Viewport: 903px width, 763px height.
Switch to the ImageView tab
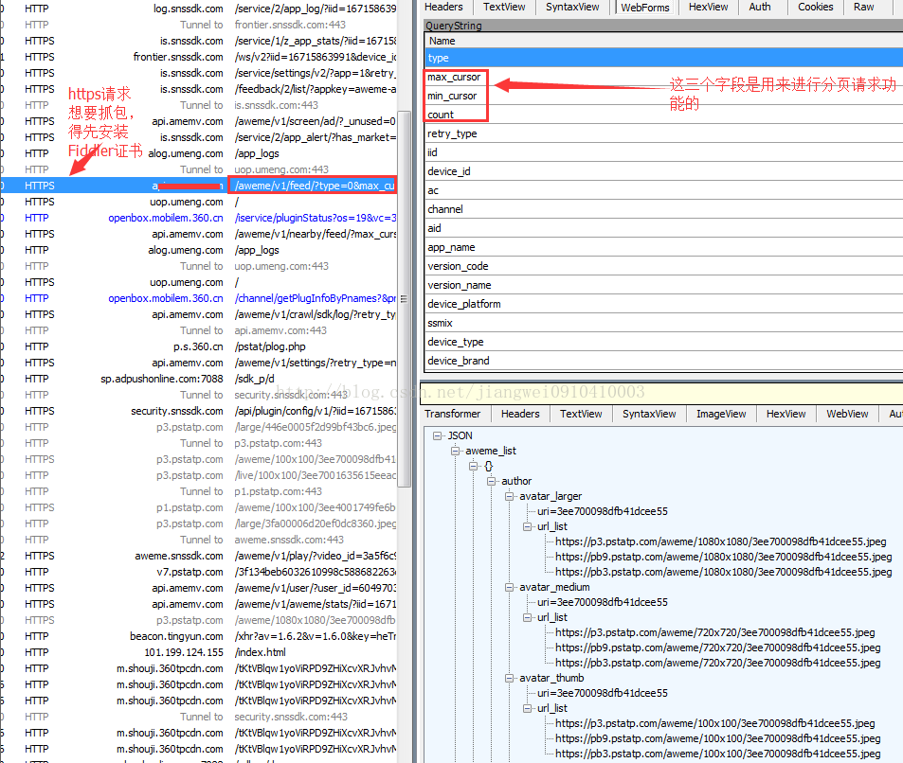click(x=721, y=414)
